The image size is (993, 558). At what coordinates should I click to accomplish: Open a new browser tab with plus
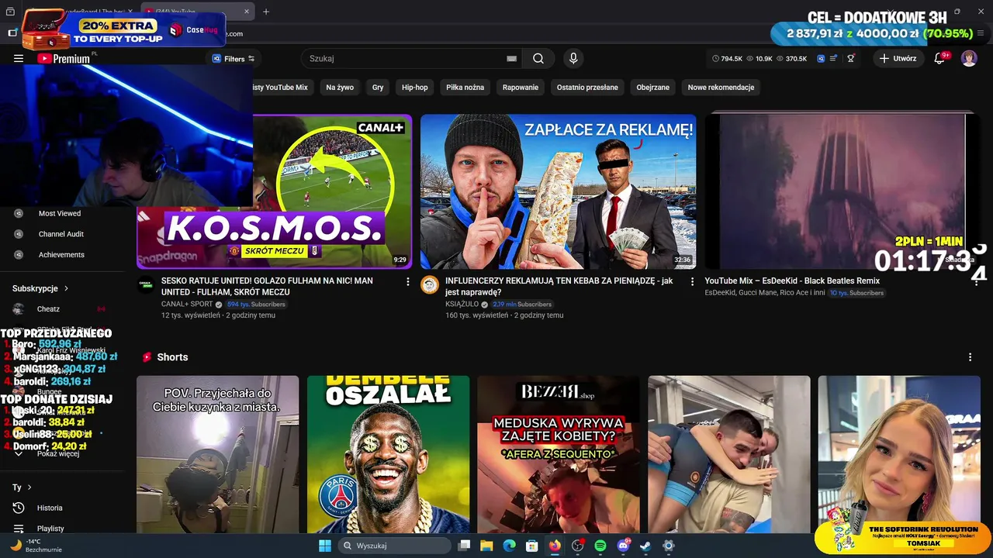(266, 12)
